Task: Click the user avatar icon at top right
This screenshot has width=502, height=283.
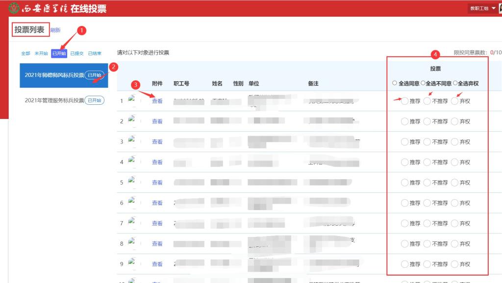Action: [x=500, y=8]
